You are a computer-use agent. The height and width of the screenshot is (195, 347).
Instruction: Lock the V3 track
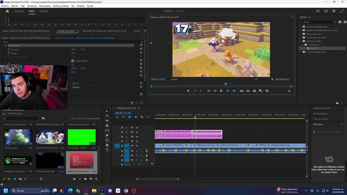pos(122,137)
